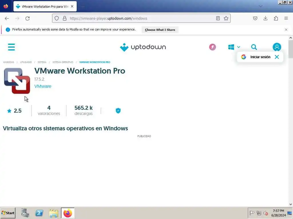Click the browser forward arrow
The width and height of the screenshot is (293, 219).
point(17,19)
